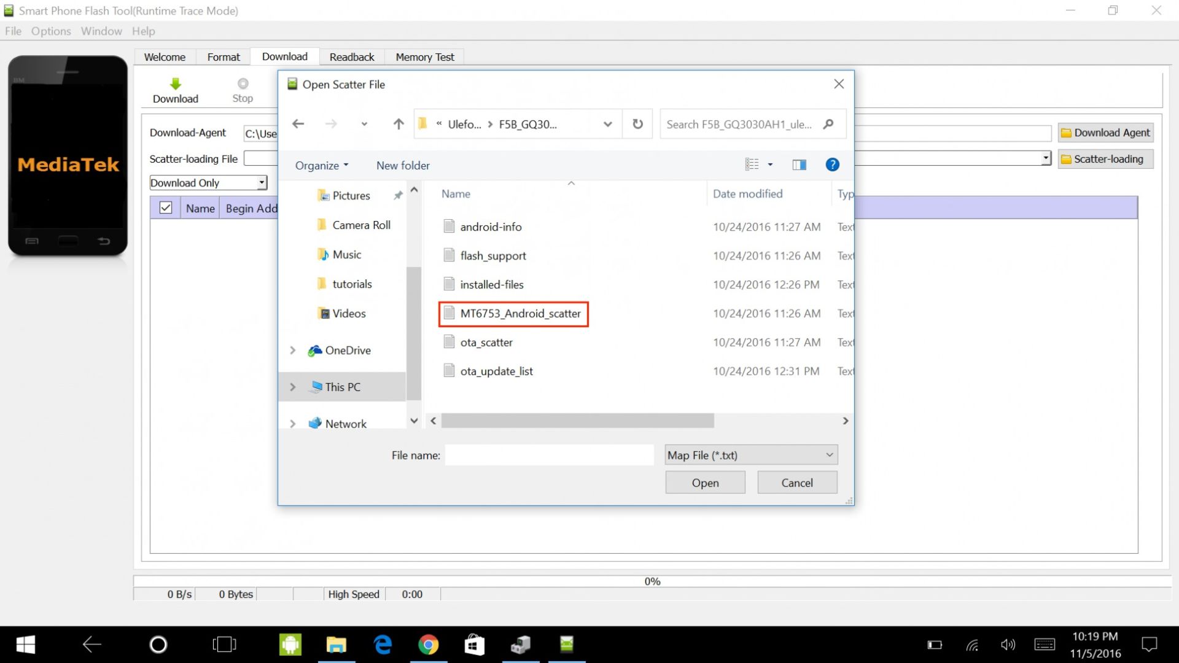Open the File menu
Screen dimensions: 1179x663
click(x=13, y=31)
